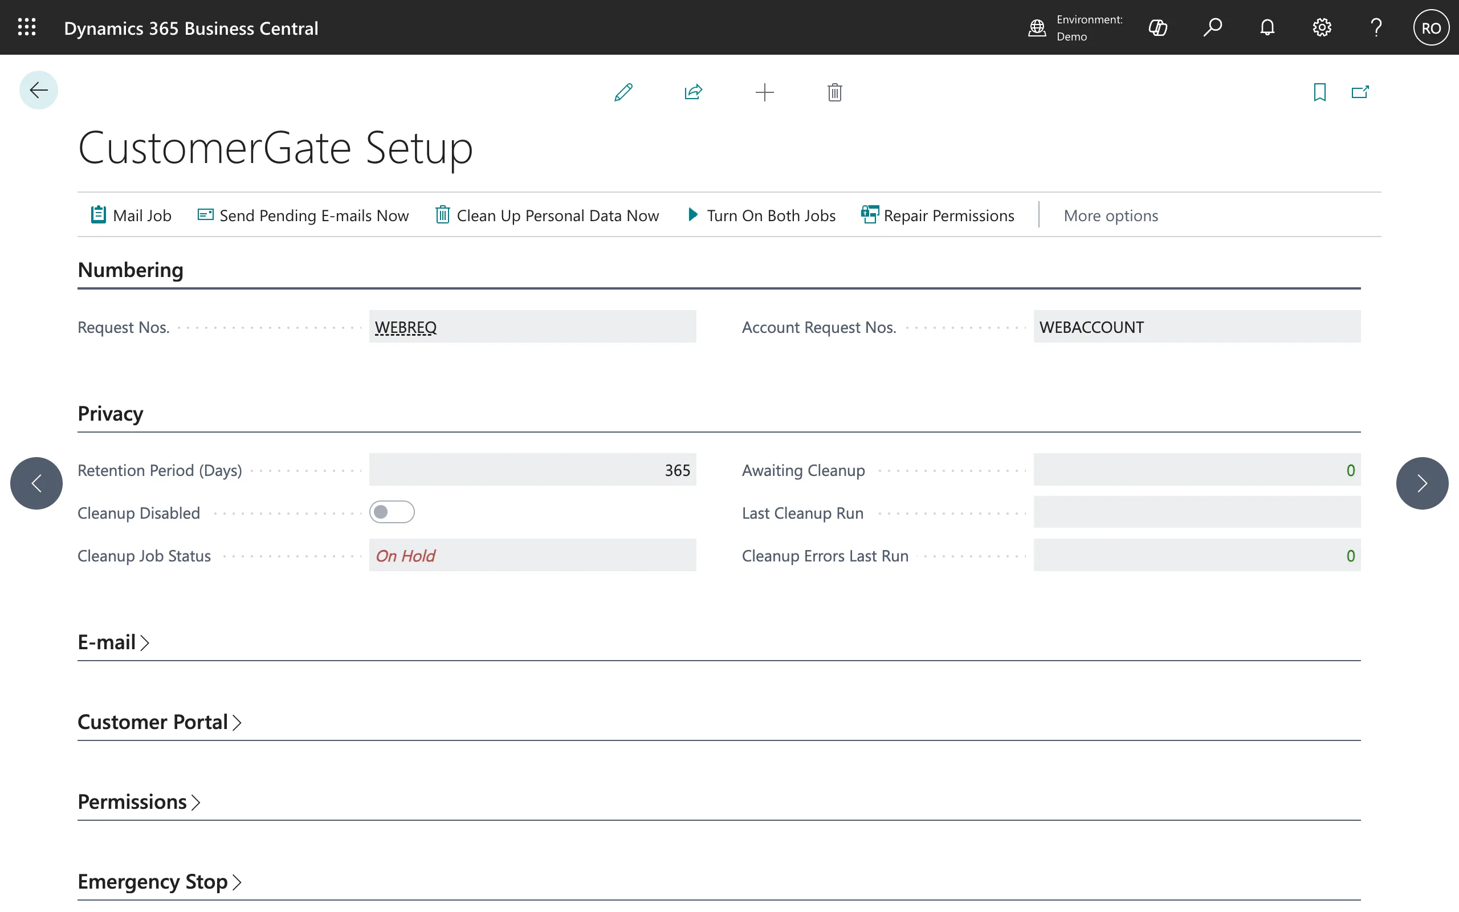Viewport: 1459px width, 912px height.
Task: Click the Environment globe icon
Action: 1036,28
